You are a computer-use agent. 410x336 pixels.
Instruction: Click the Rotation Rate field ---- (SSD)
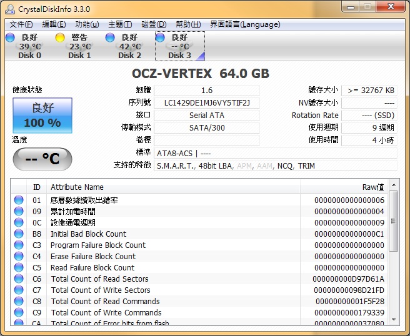click(x=369, y=115)
